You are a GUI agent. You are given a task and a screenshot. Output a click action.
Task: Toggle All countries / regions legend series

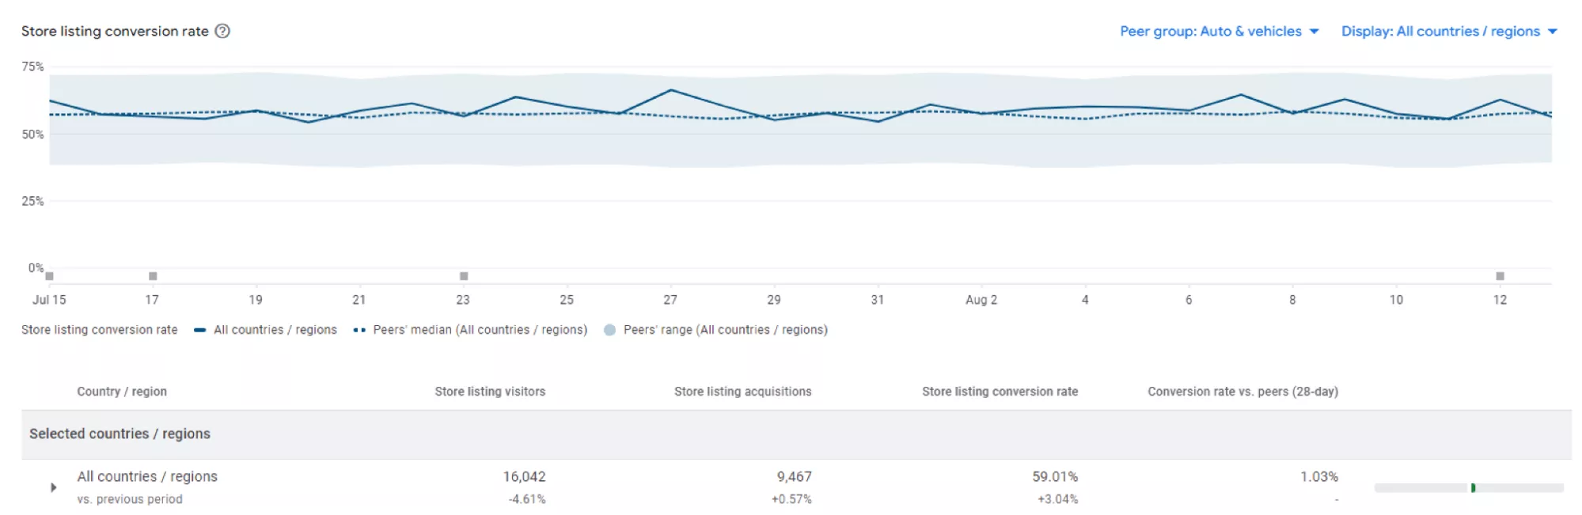(x=266, y=330)
